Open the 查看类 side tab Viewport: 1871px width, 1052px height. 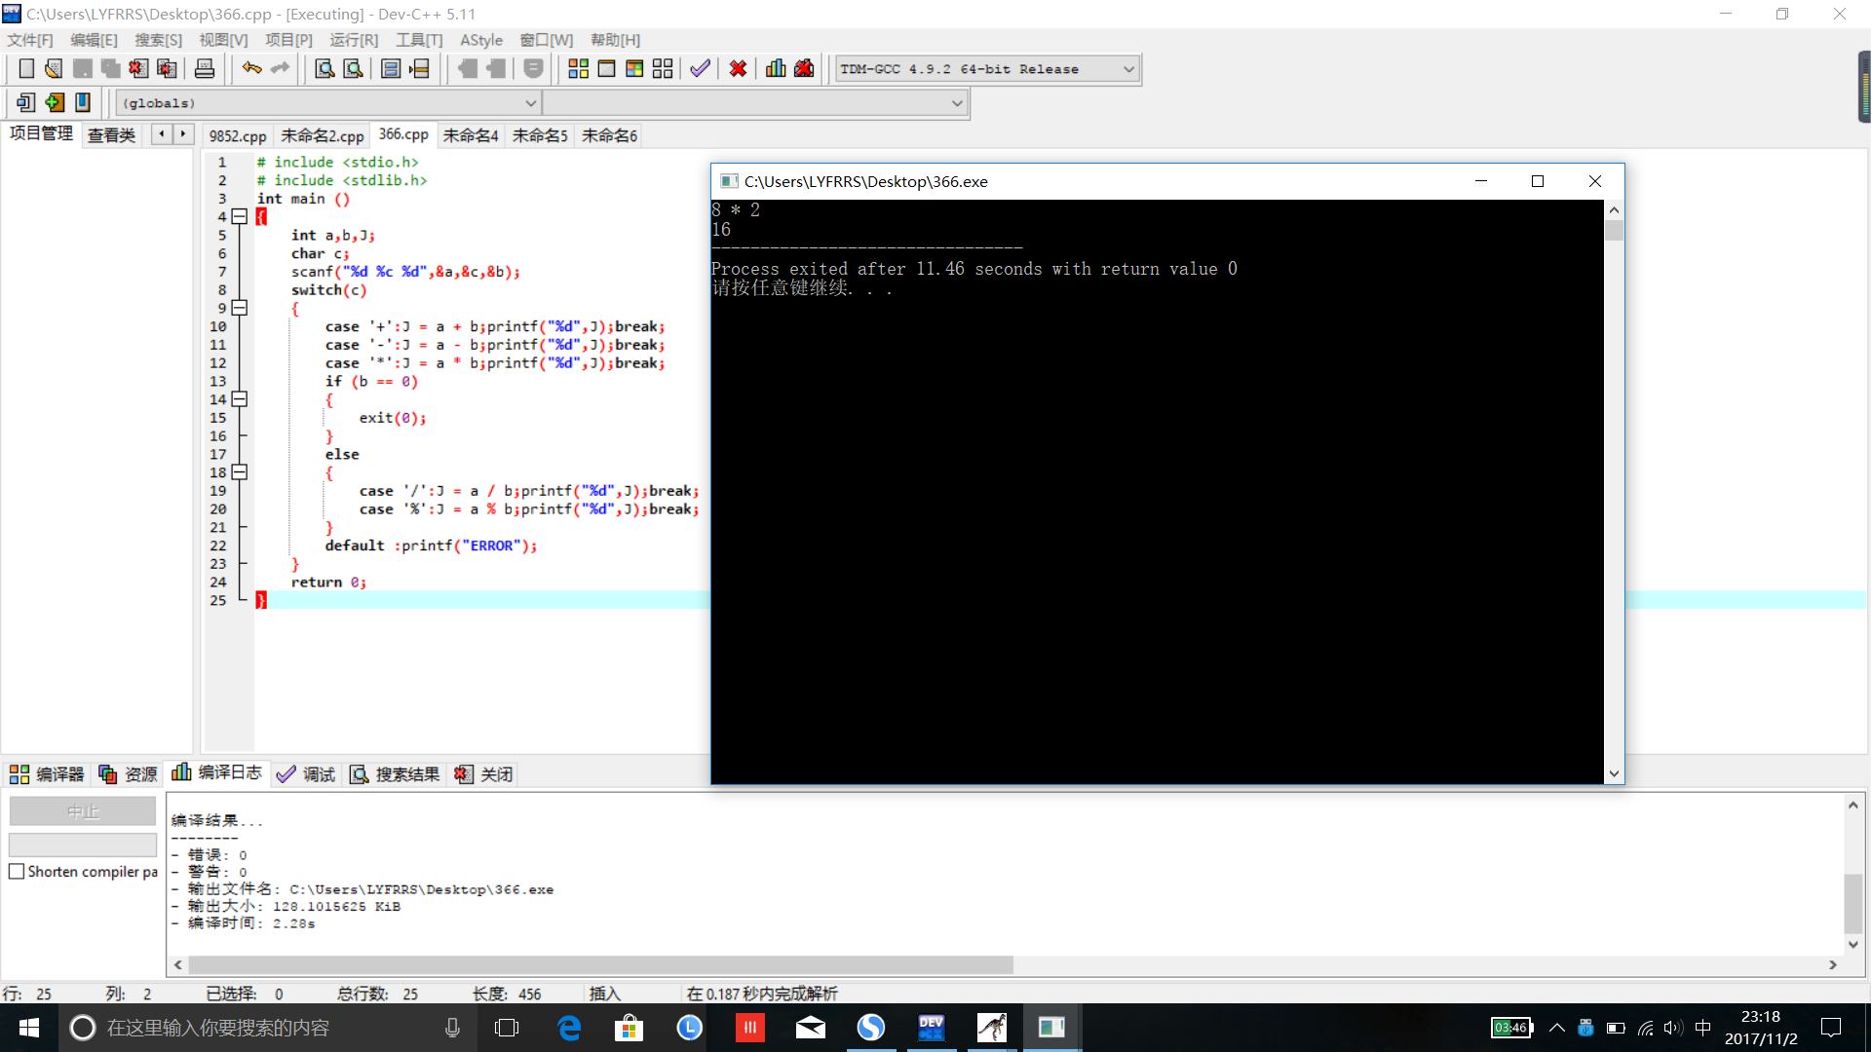(x=111, y=135)
